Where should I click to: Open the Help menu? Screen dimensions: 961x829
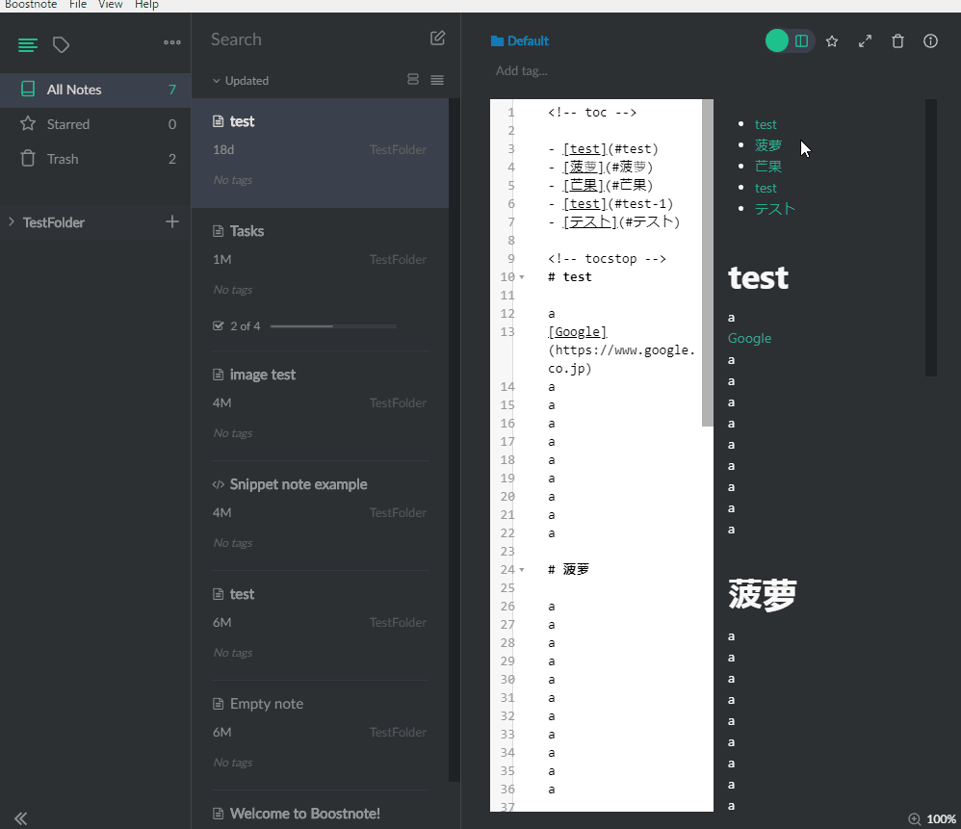pyautogui.click(x=146, y=5)
